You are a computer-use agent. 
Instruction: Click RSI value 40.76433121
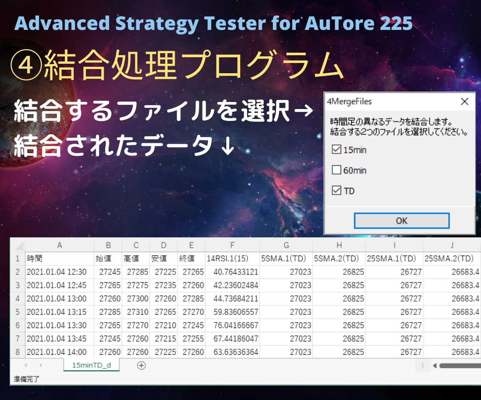point(232,272)
